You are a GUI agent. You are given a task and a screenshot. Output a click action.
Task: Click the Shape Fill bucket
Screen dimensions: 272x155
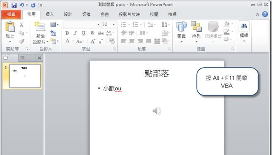[227, 24]
